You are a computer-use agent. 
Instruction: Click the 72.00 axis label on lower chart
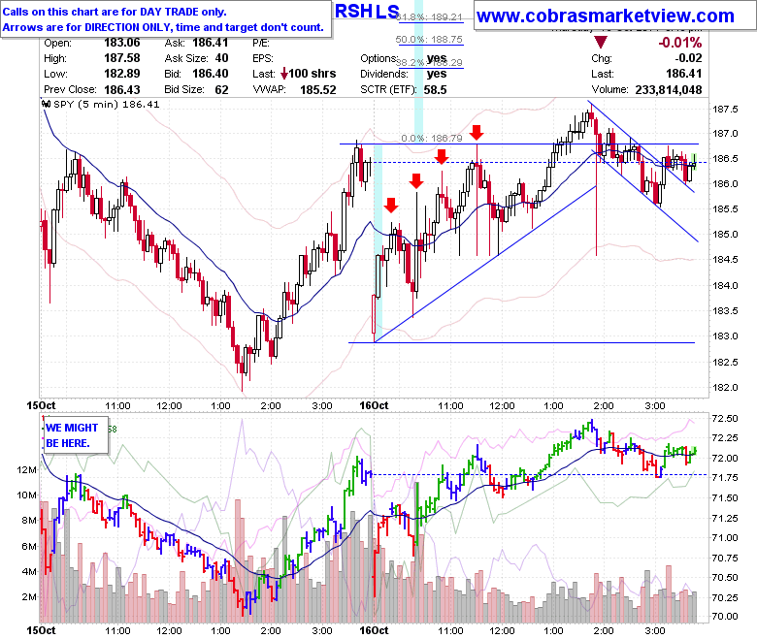tap(725, 458)
